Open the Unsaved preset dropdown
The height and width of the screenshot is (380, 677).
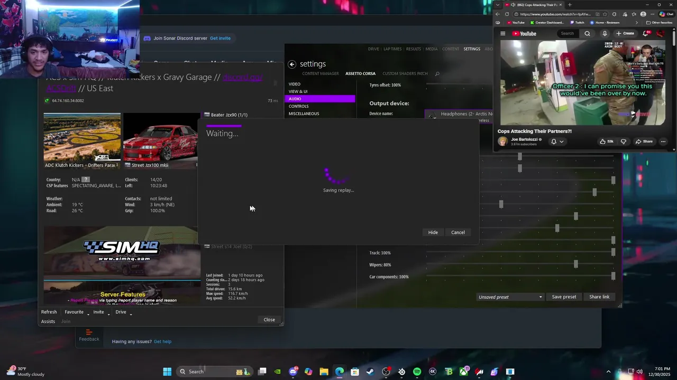click(x=510, y=297)
